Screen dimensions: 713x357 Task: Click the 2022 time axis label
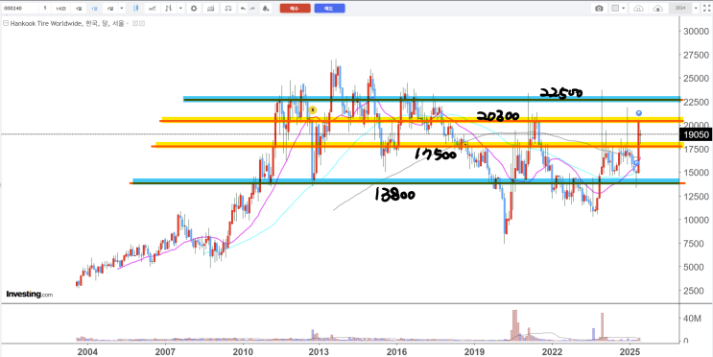[553, 352]
